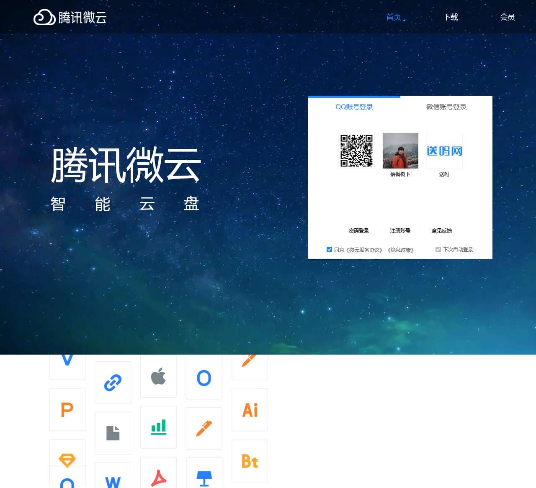
Task: Toggle the 同意 agreement checkbox
Action: click(329, 250)
